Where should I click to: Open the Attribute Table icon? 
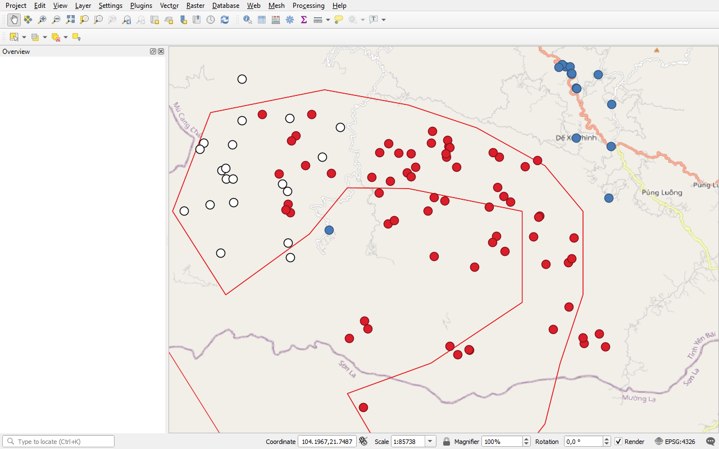(262, 20)
